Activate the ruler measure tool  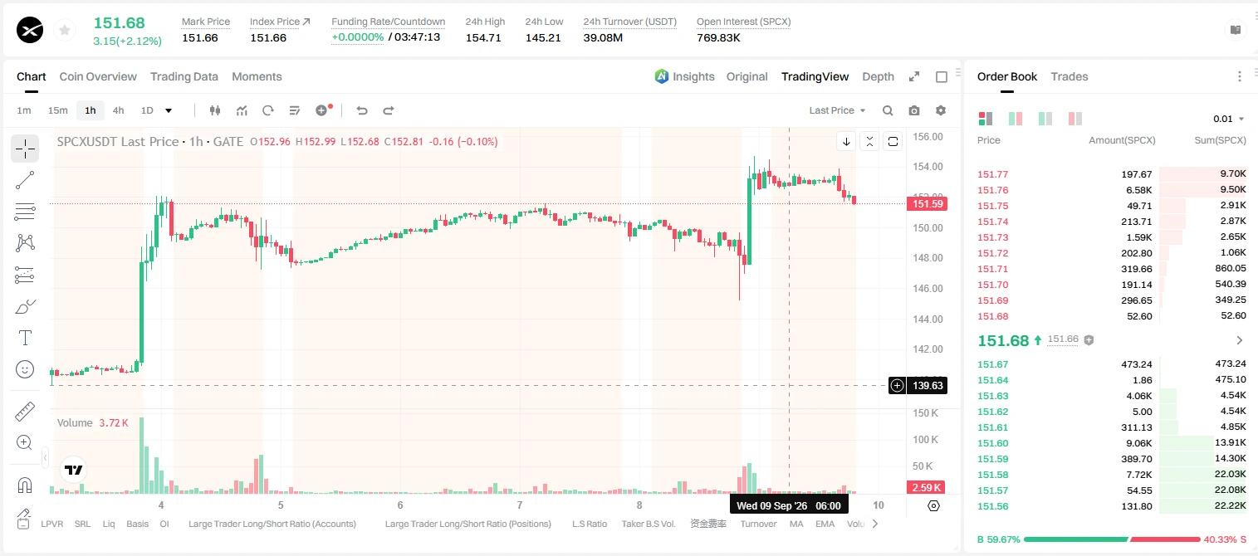pyautogui.click(x=25, y=412)
